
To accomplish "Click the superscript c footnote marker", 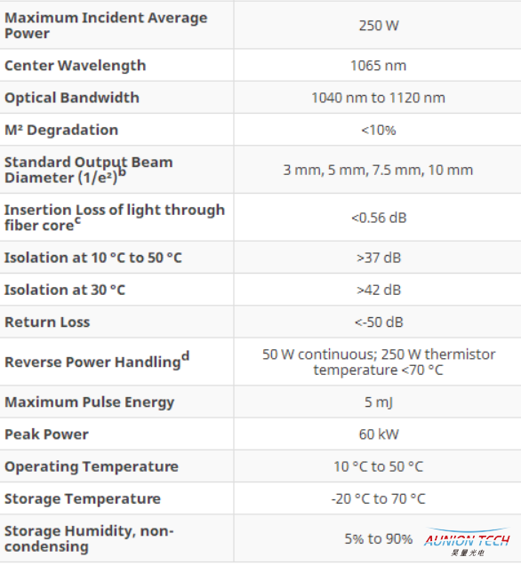I will coord(77,219).
